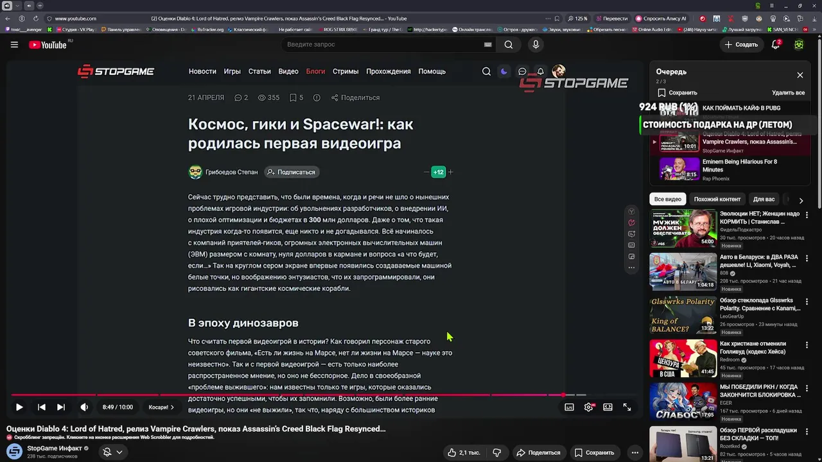The width and height of the screenshot is (822, 462).
Task: Open more actions ellipsis below video
Action: click(634, 452)
